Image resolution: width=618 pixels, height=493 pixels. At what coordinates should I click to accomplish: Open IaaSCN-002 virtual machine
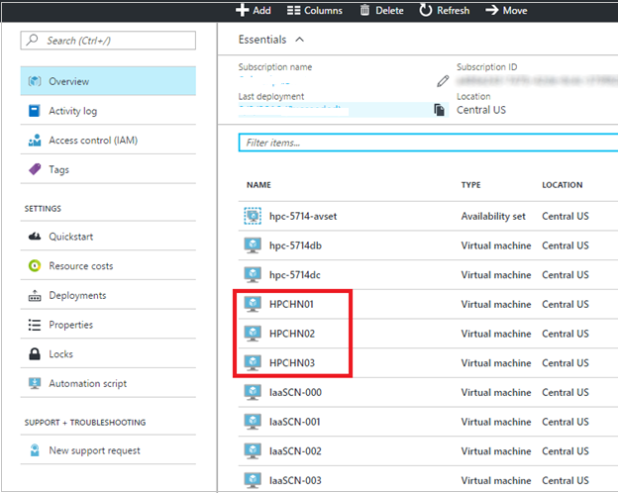[295, 450]
